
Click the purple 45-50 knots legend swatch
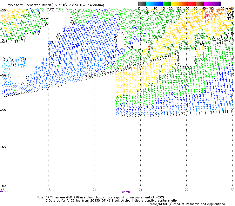pyautogui.click(x=217, y=4)
